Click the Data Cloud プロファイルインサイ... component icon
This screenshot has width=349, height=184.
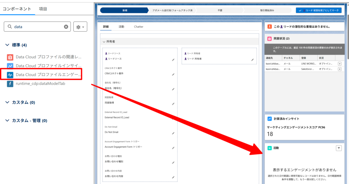click(x=10, y=66)
